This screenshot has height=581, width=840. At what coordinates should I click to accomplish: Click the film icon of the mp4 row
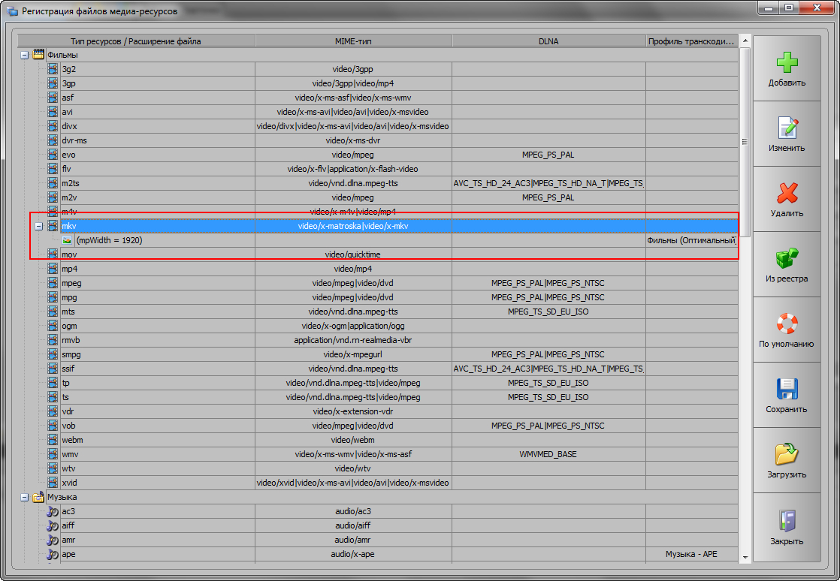(53, 269)
